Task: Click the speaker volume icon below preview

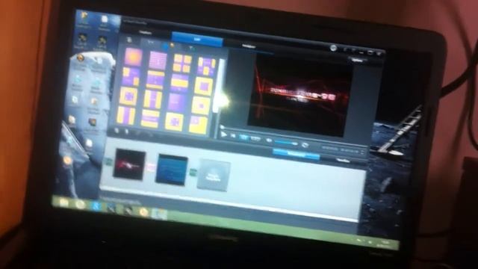Action: [x=269, y=140]
